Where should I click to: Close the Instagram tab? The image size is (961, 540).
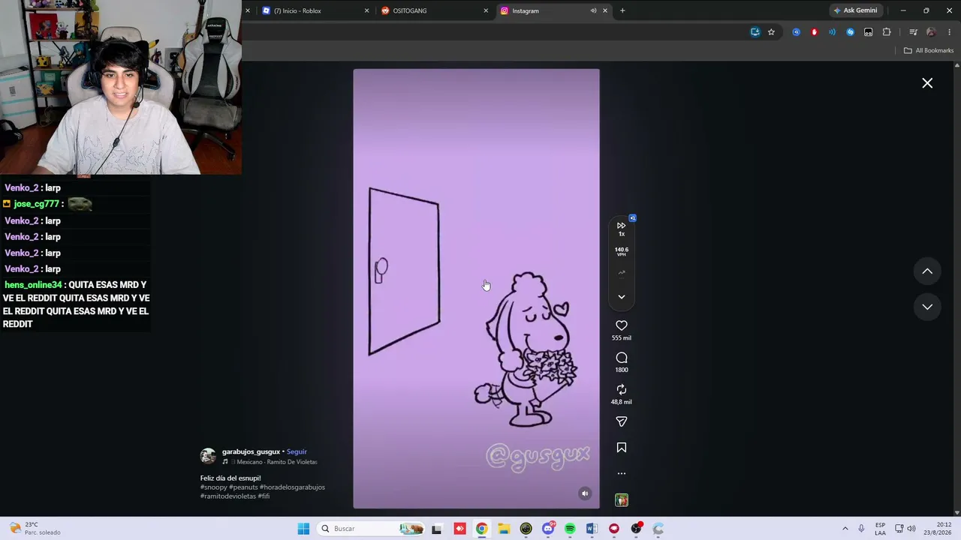(605, 10)
